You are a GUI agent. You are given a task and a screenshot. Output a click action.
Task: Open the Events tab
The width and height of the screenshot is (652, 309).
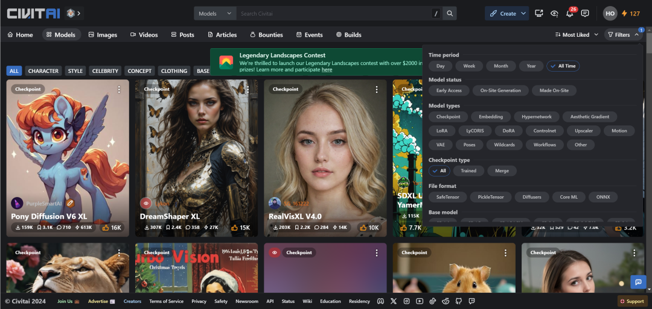pyautogui.click(x=309, y=35)
